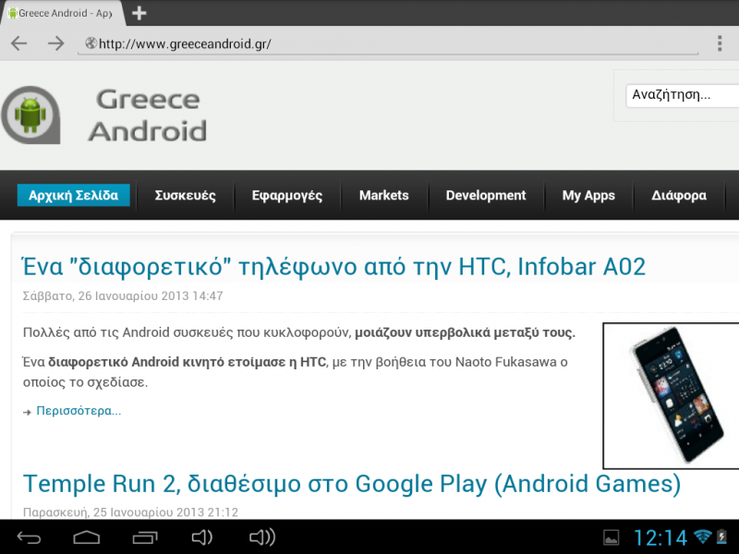Image resolution: width=739 pixels, height=554 pixels.
Task: Open the screenshot notification picture icon
Action: point(612,537)
